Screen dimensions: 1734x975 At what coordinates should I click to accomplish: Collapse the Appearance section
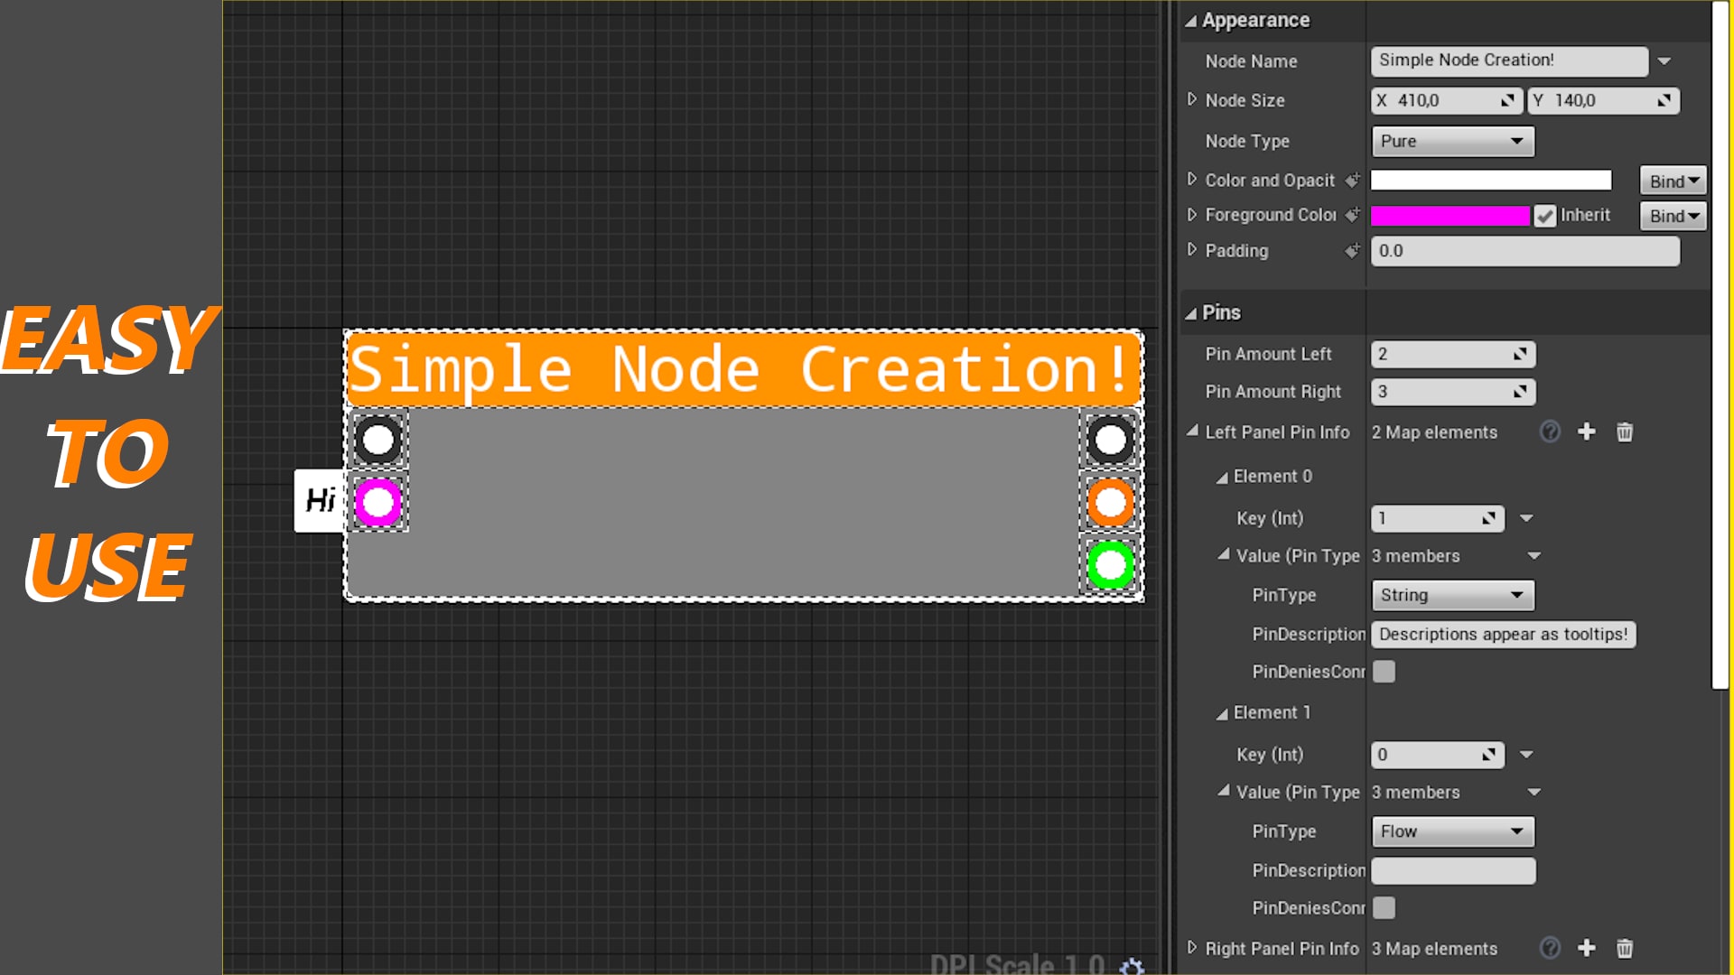pyautogui.click(x=1191, y=20)
